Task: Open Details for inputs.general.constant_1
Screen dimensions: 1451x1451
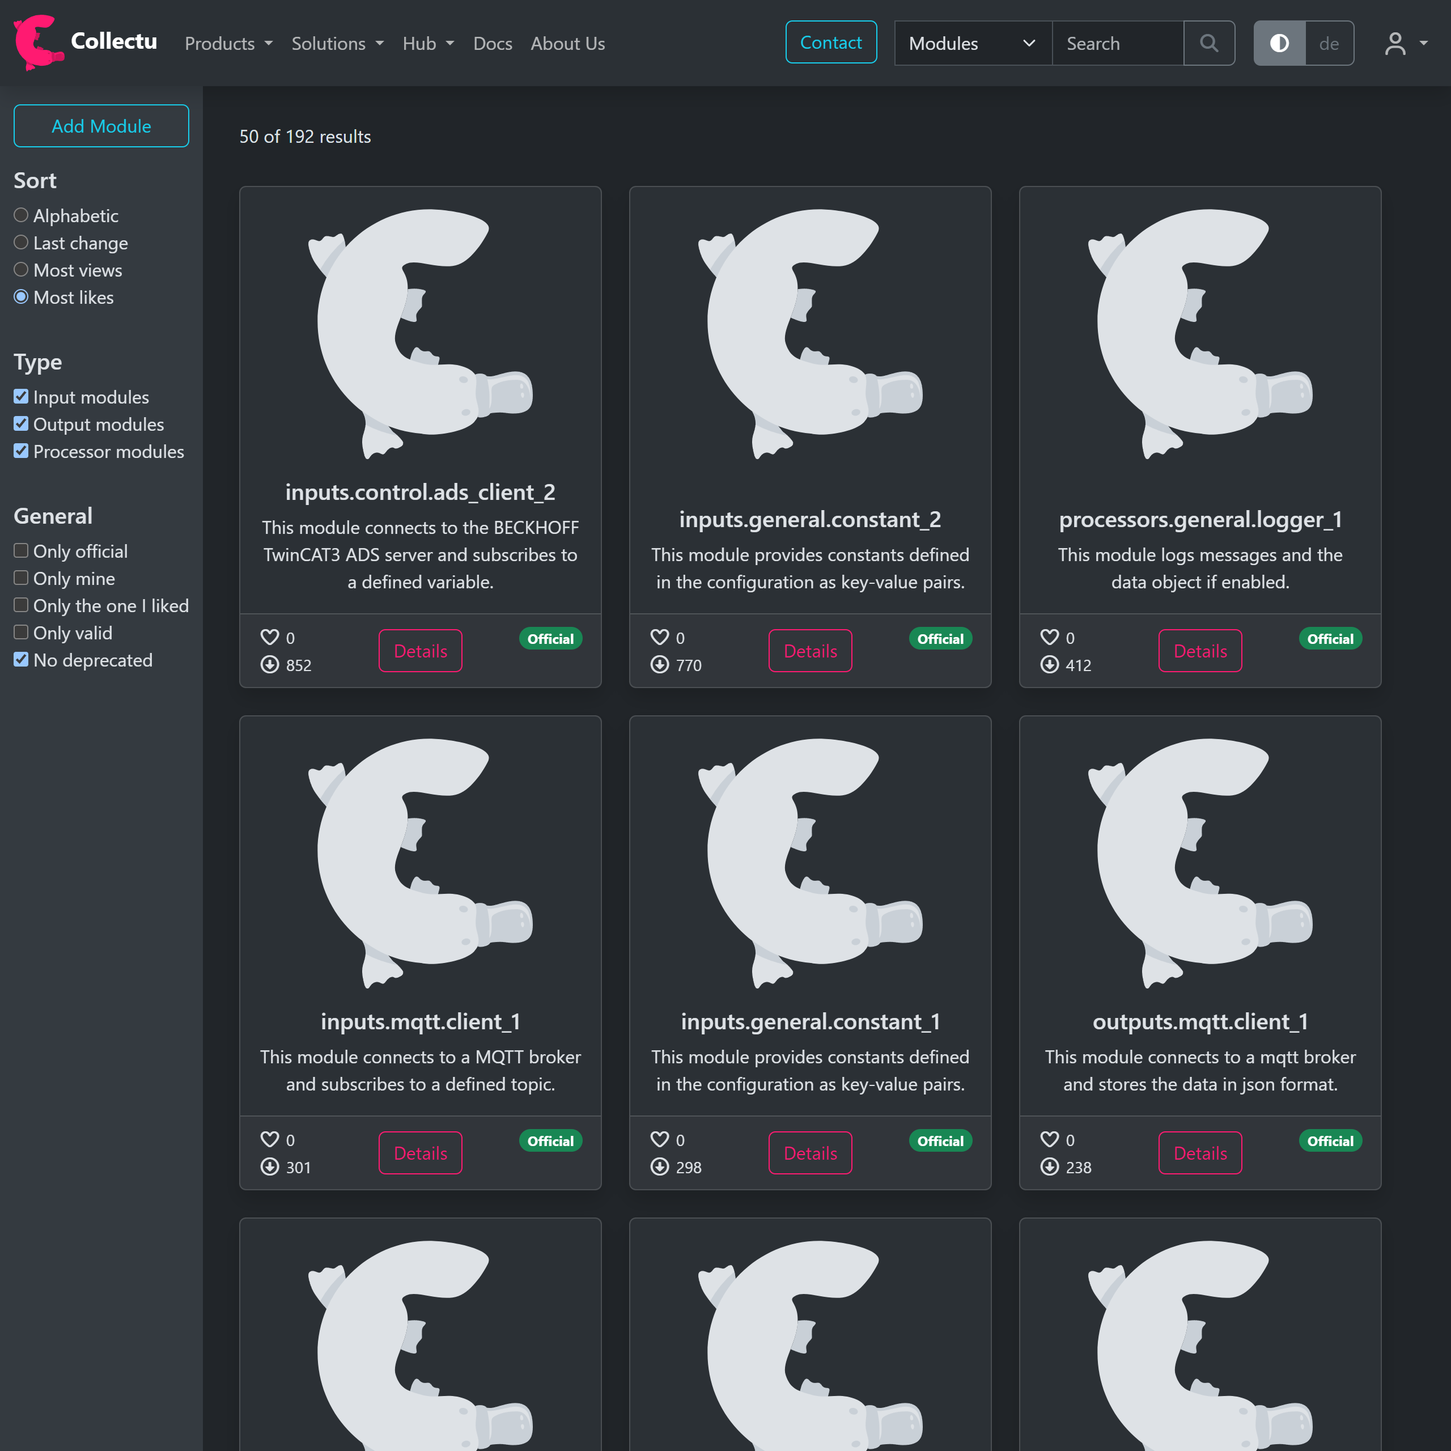Action: (811, 1153)
